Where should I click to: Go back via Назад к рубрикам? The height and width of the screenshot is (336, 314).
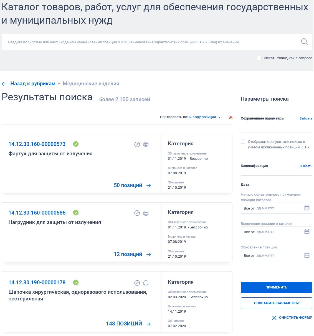pos(33,84)
